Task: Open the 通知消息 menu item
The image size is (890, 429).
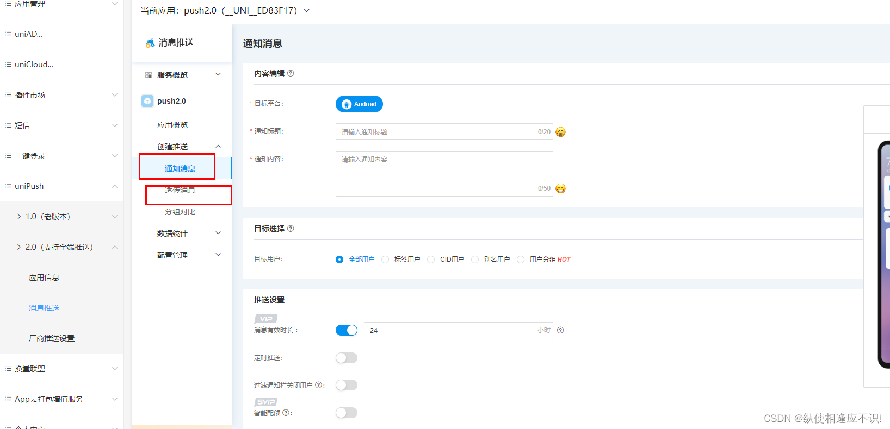Action: (x=180, y=168)
